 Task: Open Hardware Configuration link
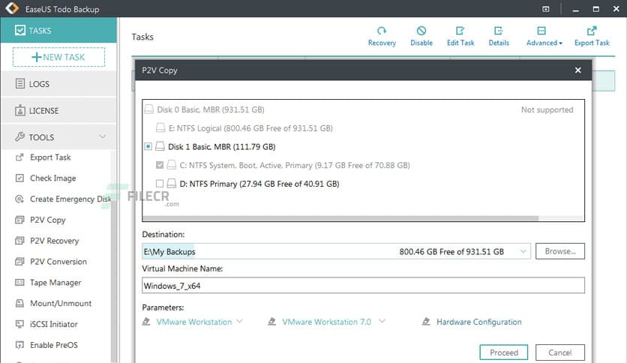[x=479, y=322]
